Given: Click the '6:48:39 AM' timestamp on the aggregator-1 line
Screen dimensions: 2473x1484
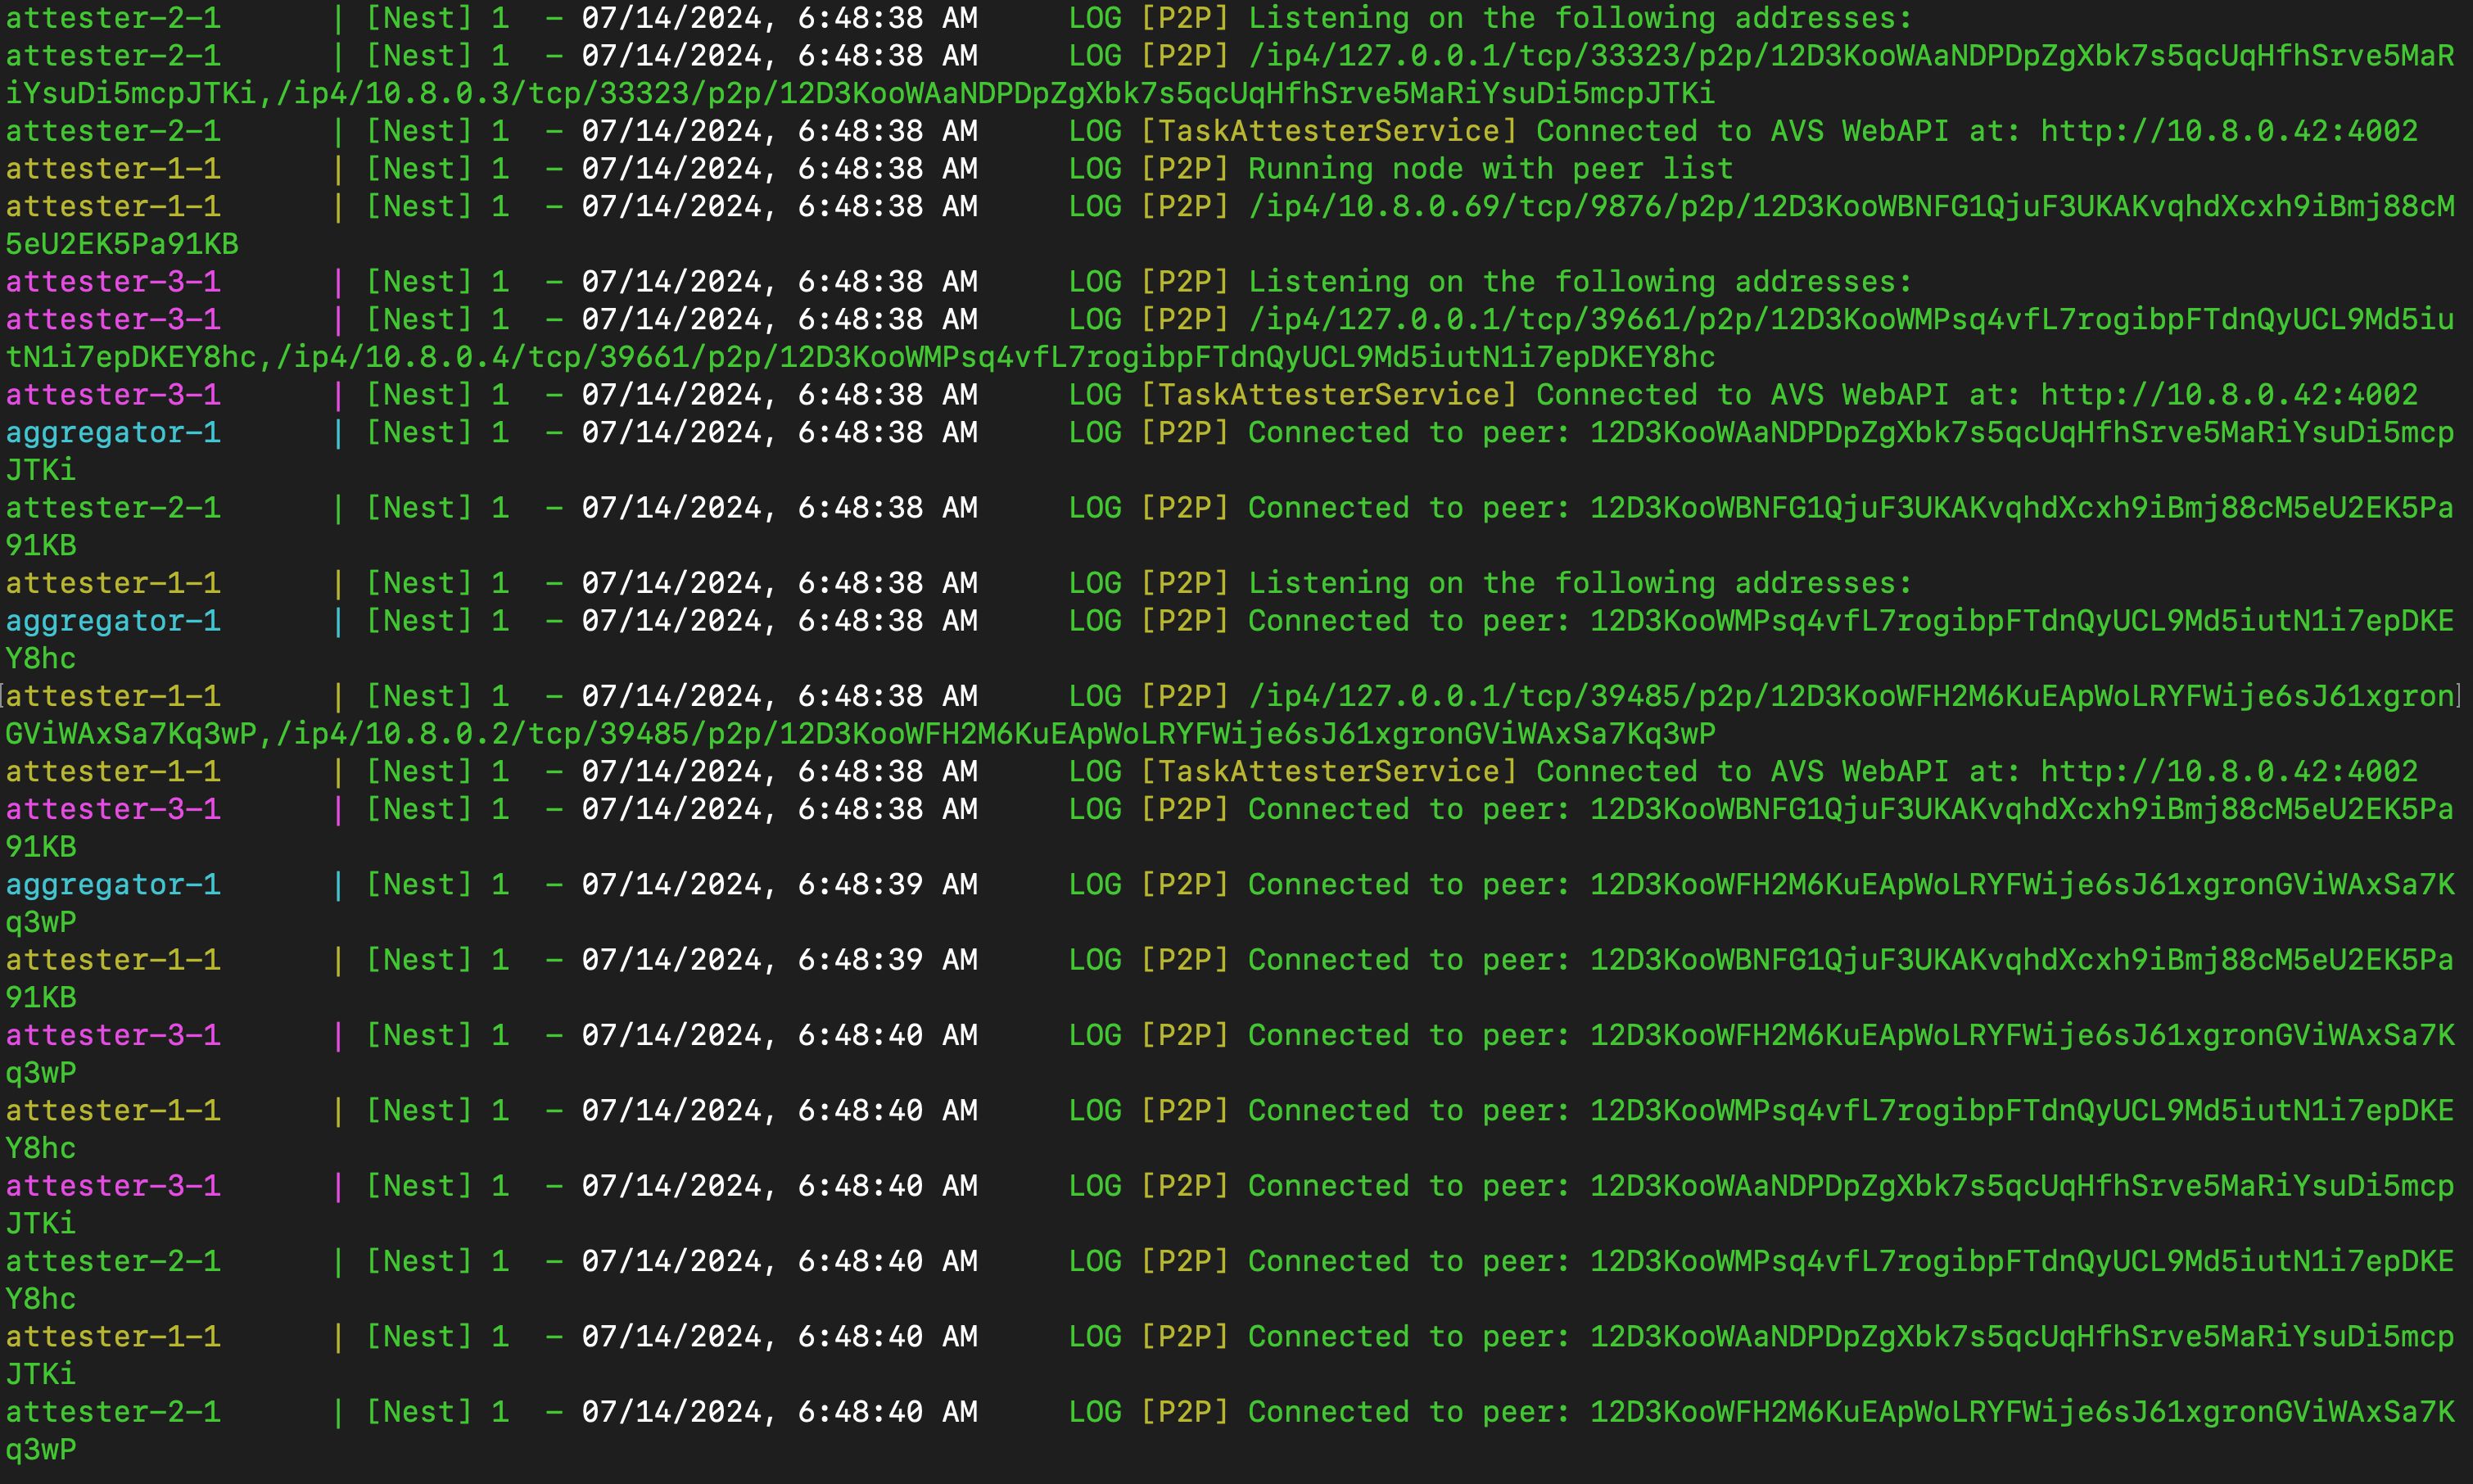Looking at the screenshot, I should (888, 885).
